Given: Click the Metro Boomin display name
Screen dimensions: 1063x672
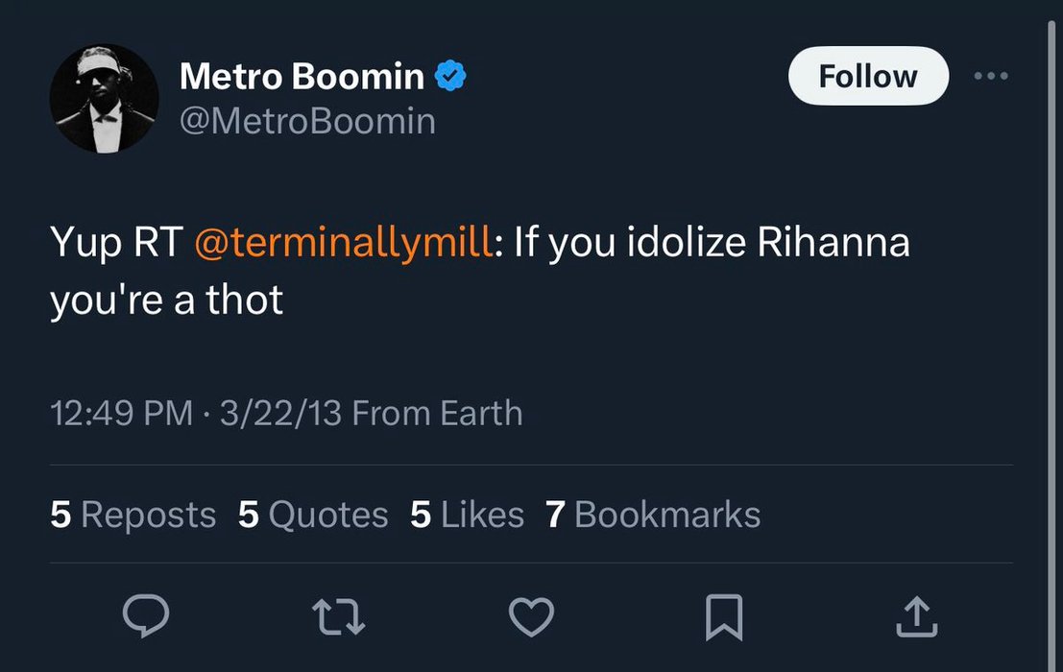Looking at the screenshot, I should point(302,76).
